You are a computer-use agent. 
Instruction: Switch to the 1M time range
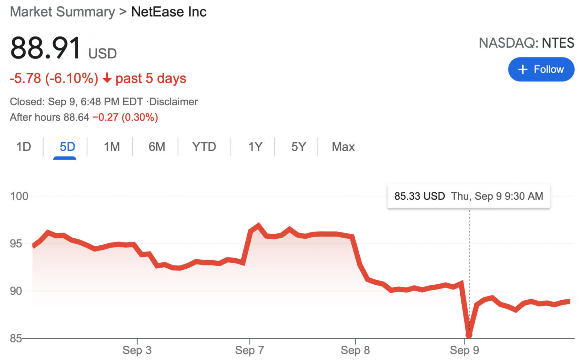tap(112, 147)
